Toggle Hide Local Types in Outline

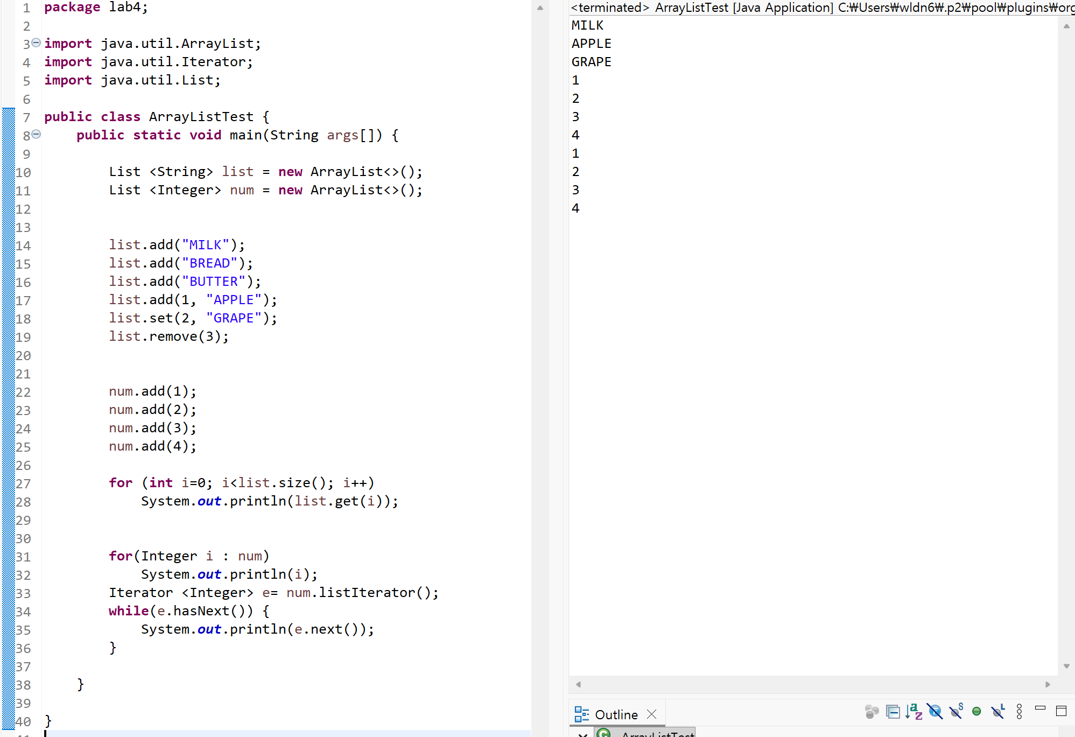coord(998,712)
